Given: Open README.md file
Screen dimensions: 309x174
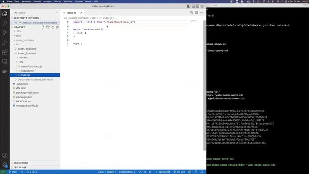Looking at the screenshot, I should pyautogui.click(x=35, y=101).
